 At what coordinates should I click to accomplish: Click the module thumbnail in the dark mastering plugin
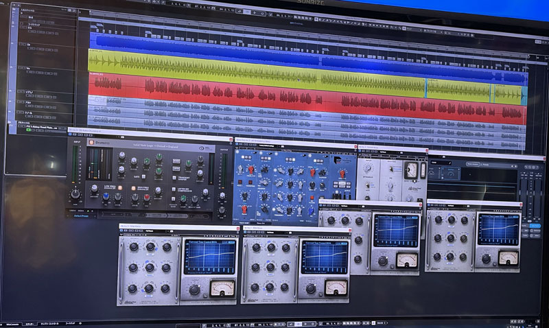[x=451, y=173]
